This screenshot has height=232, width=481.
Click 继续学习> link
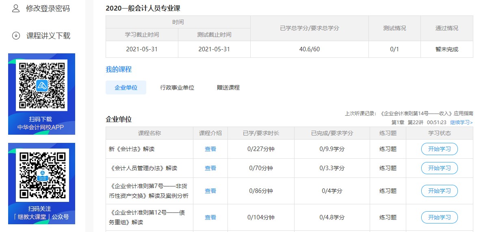pos(461,122)
